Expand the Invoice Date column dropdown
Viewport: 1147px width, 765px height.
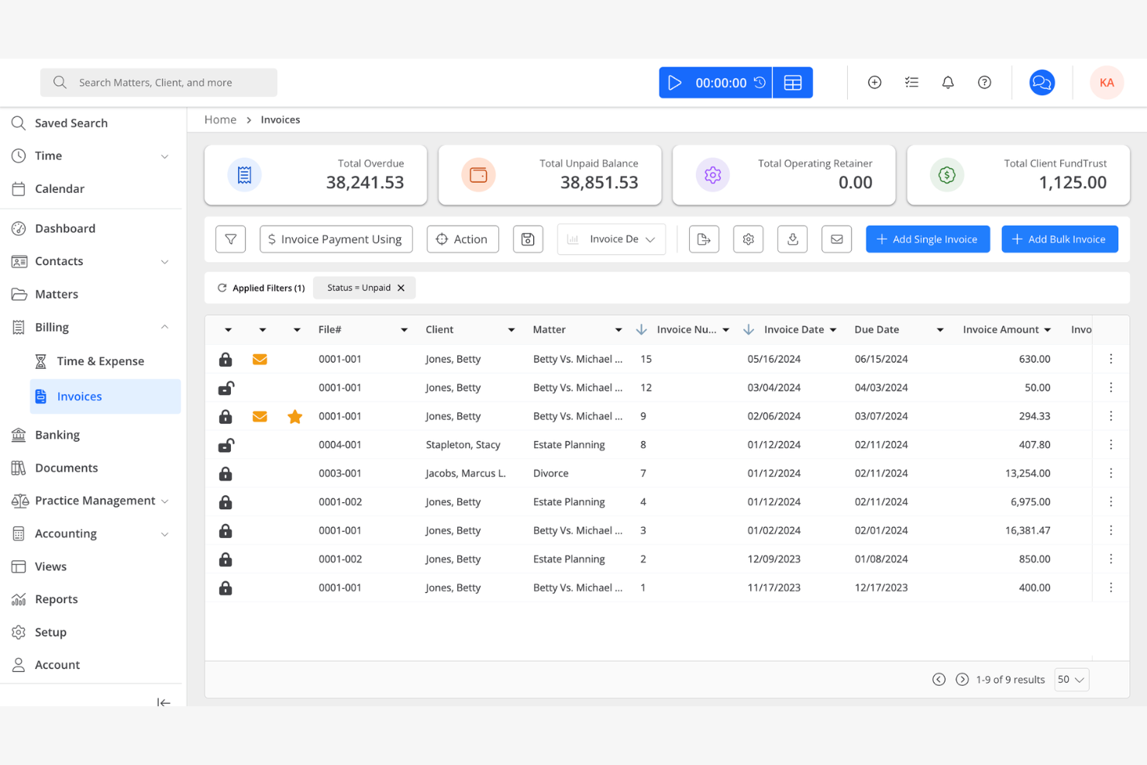coord(834,329)
